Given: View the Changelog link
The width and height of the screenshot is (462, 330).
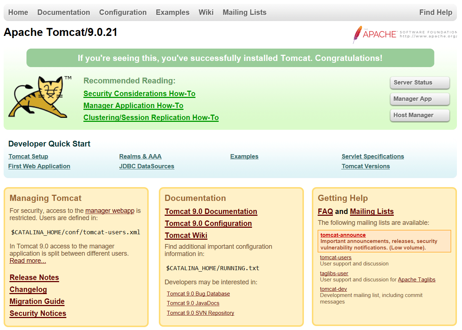Looking at the screenshot, I should [28, 289].
